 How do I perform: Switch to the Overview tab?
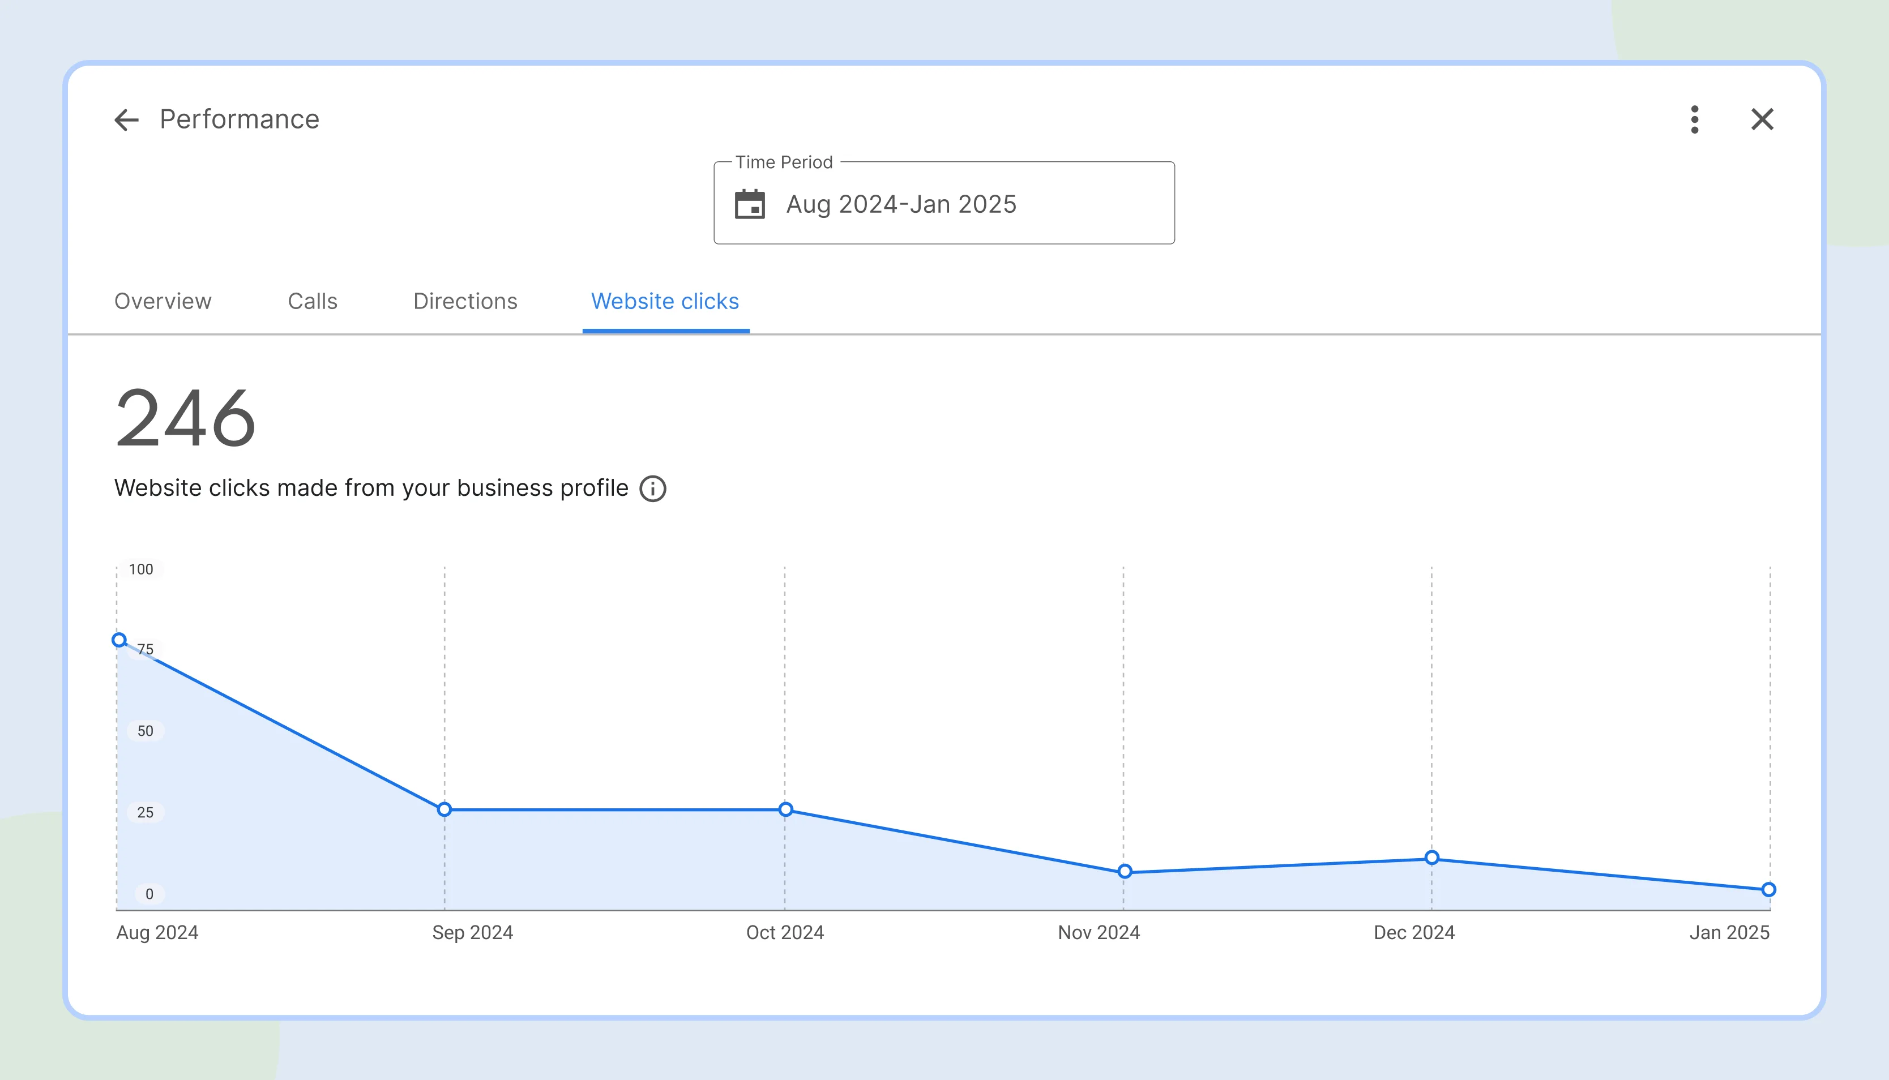click(163, 301)
